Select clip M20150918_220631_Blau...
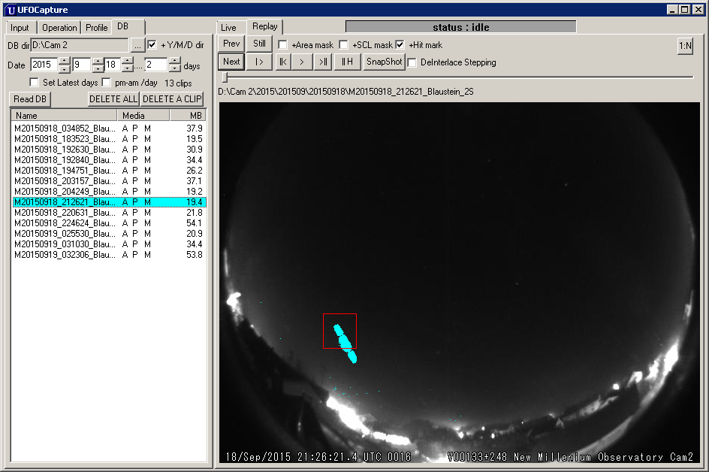709x472 pixels. pos(109,213)
